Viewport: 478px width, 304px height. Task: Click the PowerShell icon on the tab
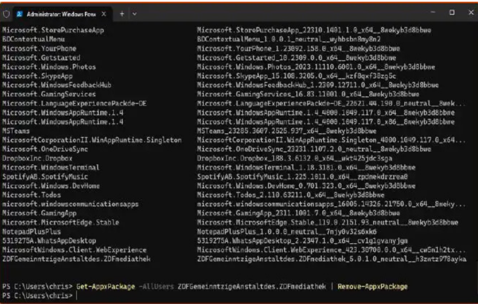(20, 14)
